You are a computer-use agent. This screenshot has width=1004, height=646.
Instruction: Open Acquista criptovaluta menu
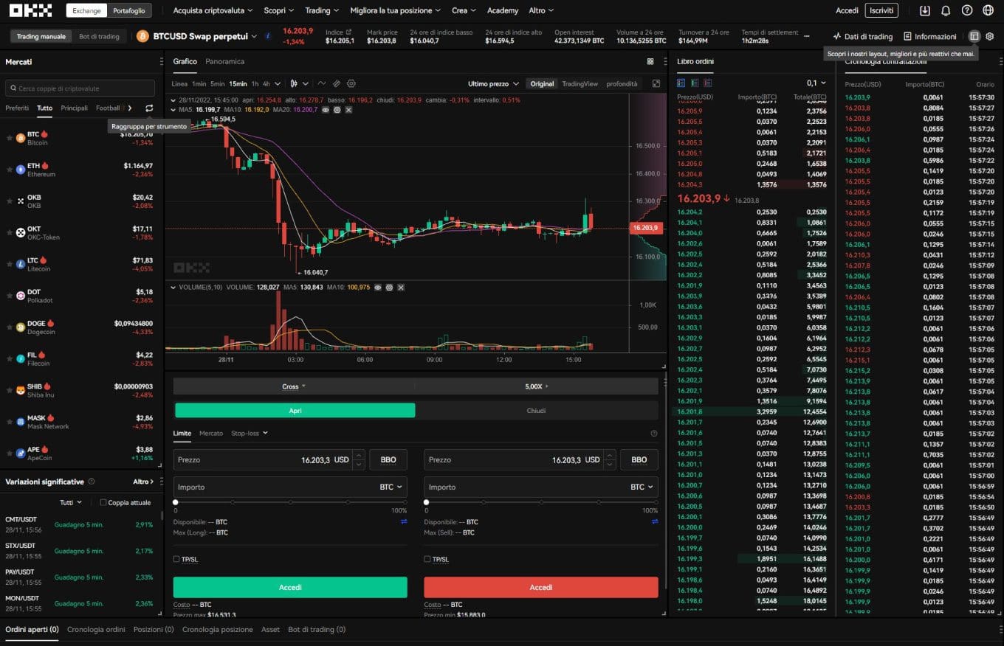213,10
